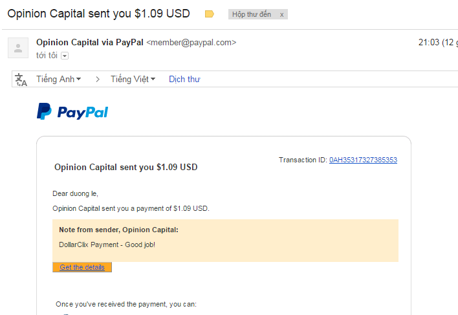
Task: Click the 21:03 timestamp
Action: pyautogui.click(x=429, y=43)
